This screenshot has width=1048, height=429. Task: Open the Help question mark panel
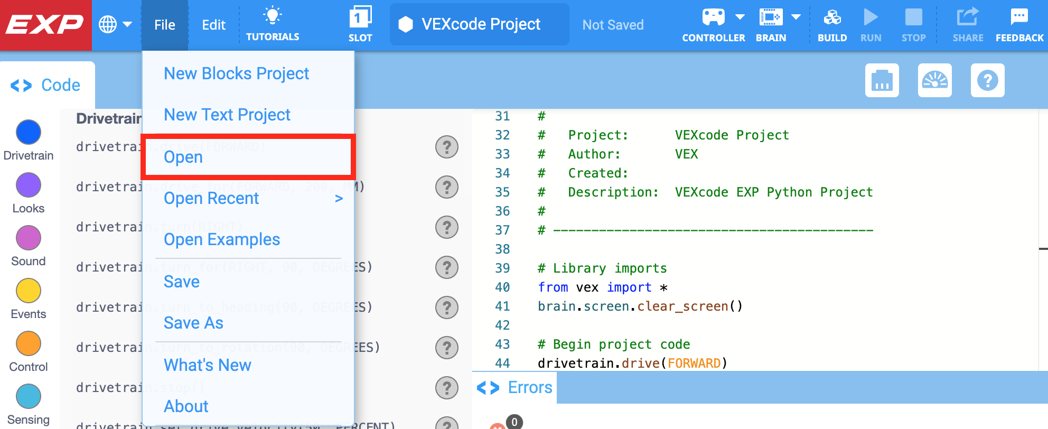pyautogui.click(x=988, y=80)
